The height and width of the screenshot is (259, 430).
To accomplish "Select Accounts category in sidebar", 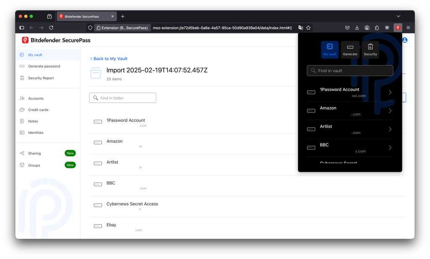I will [48, 98].
